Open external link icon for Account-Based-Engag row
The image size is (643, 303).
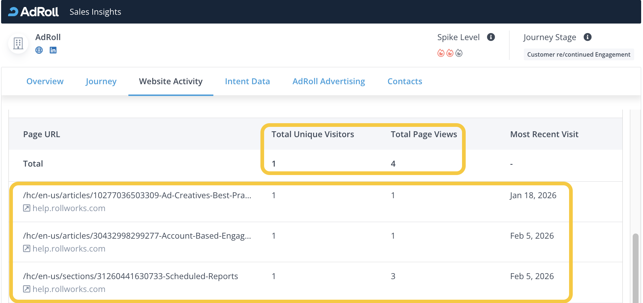pyautogui.click(x=26, y=249)
